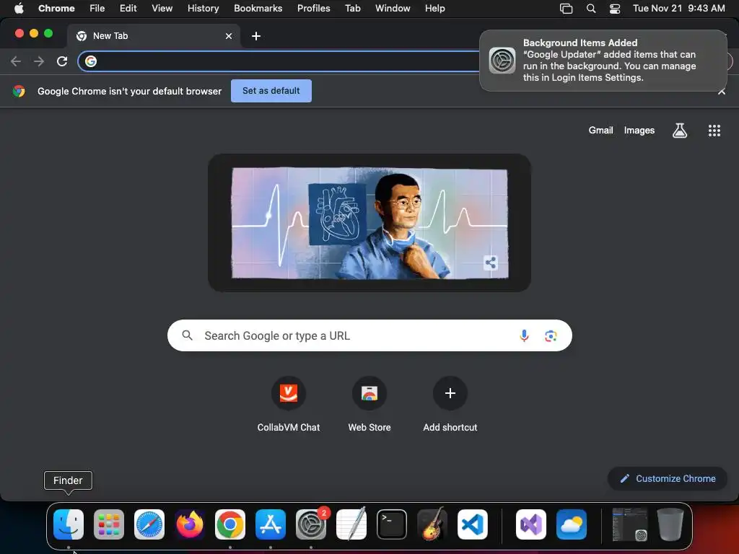Open the Trash in the dock
Screen dimensions: 739x554
[x=670, y=524]
